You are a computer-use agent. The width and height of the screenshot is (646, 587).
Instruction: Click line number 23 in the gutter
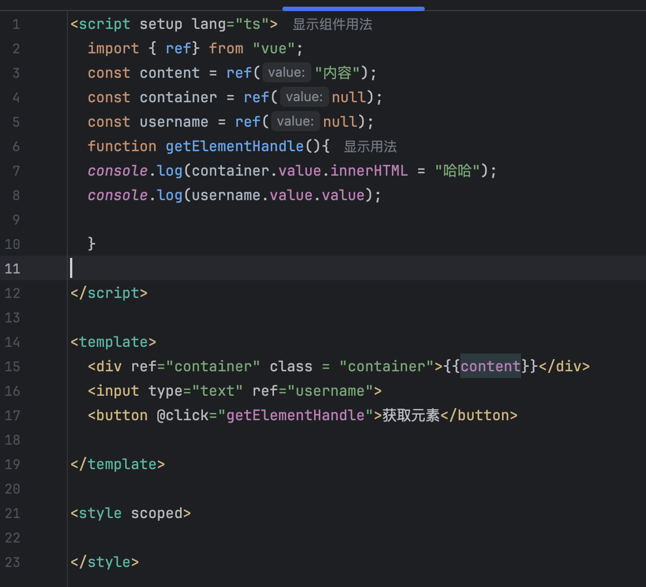pos(12,562)
